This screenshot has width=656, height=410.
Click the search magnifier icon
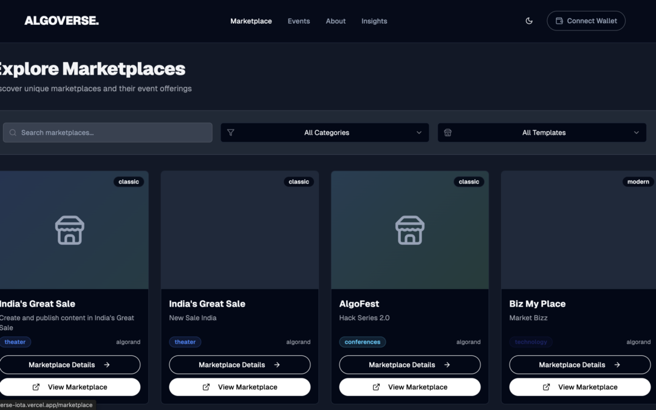tap(13, 132)
